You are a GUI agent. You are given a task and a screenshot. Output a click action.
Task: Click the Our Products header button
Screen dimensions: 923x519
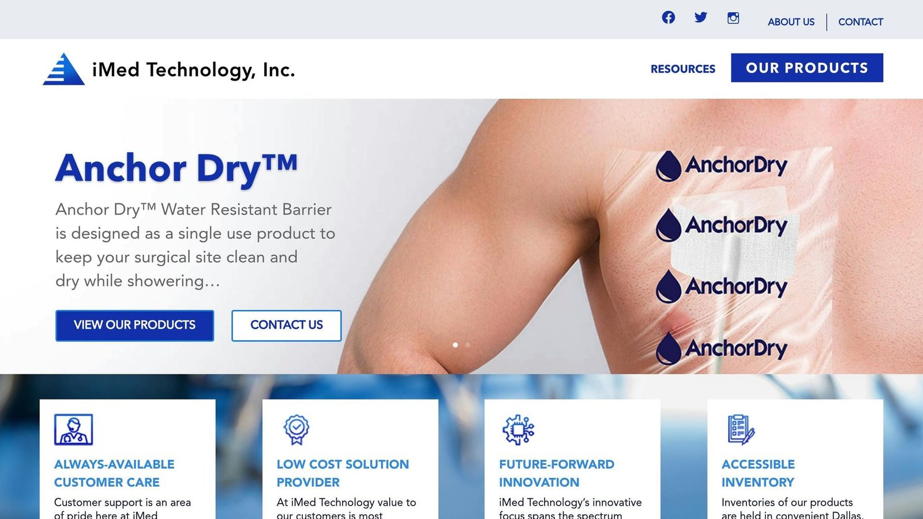[807, 67]
